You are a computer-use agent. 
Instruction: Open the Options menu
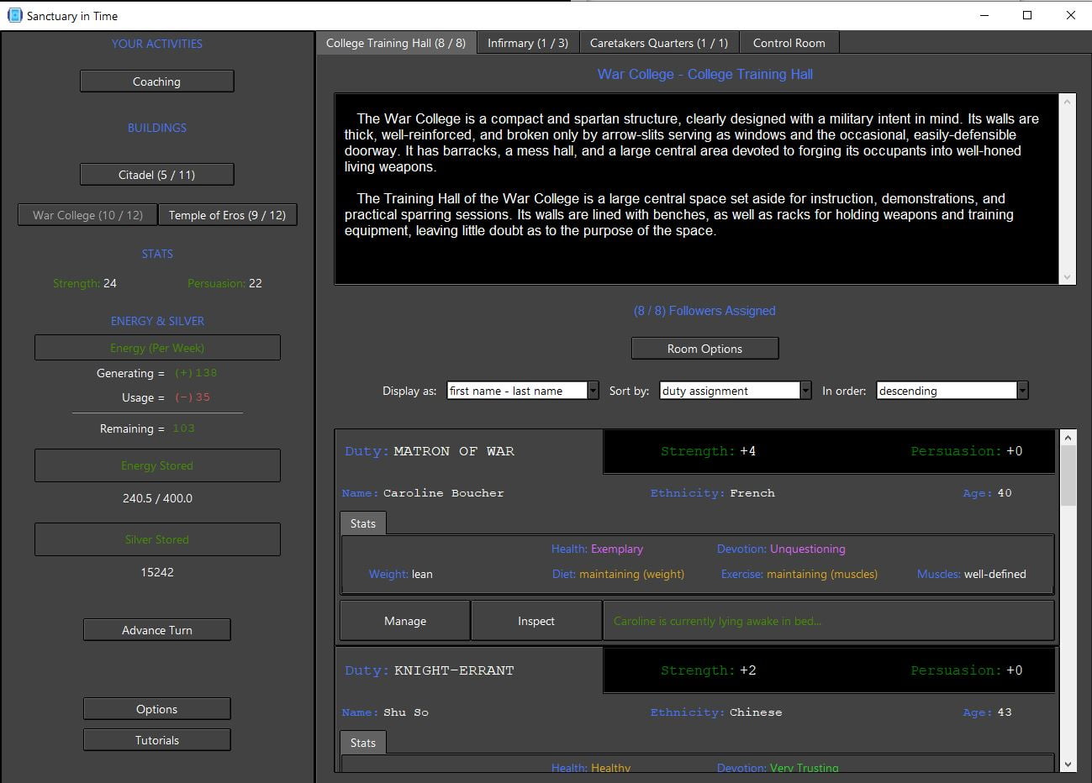[x=156, y=709]
